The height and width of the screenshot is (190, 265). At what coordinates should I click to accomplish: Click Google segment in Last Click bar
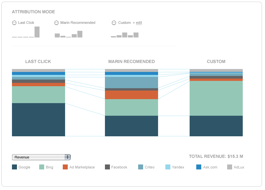[x=39, y=119]
